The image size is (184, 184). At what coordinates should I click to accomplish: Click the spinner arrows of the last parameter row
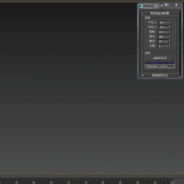pyautogui.click(x=170, y=46)
